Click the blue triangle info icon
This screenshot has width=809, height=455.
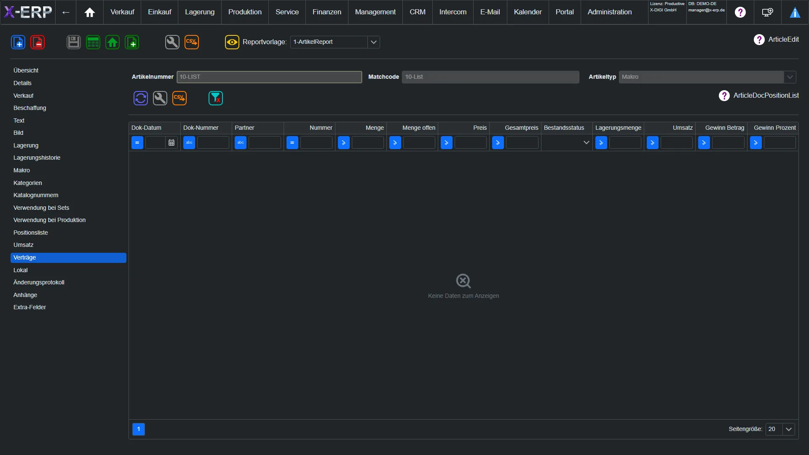tap(795, 13)
